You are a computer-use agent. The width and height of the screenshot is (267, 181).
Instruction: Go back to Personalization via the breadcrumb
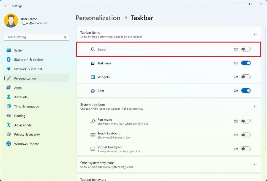[x=98, y=18]
